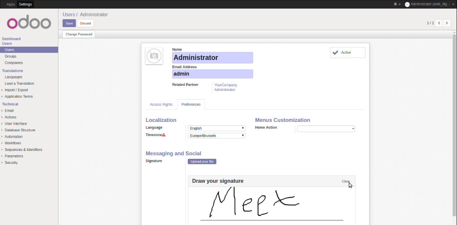This screenshot has width=457, height=225.
Task: Open the Timezone dropdown
Action: click(x=216, y=136)
